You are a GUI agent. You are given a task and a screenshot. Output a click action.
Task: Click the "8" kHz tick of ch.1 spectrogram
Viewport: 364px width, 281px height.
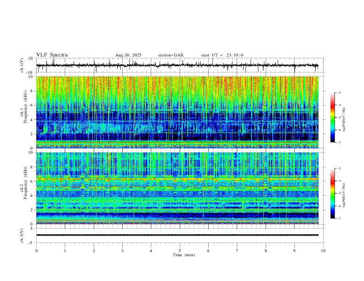coord(32,91)
